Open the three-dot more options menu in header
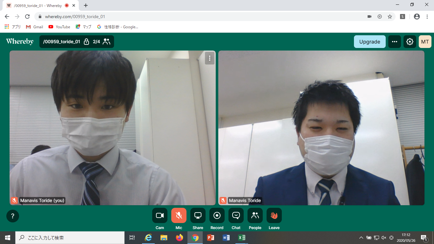Viewport: 434px width, 244px height. pyautogui.click(x=395, y=42)
